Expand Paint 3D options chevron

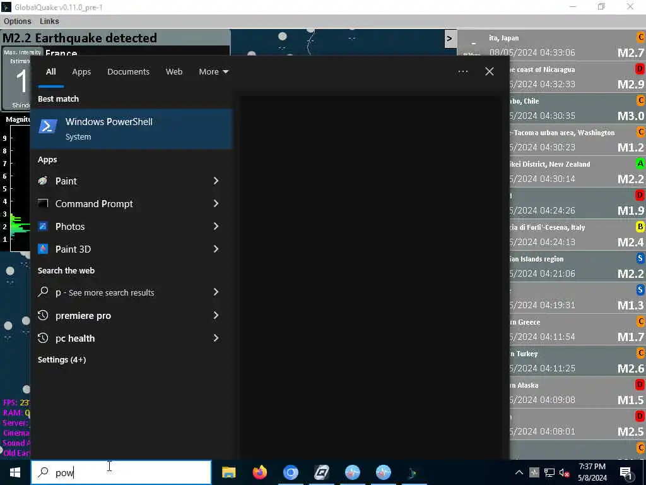(216, 249)
